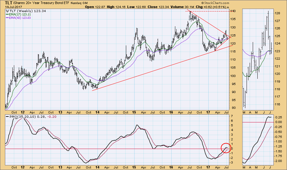Select the EMA(43) 123.03 legend label
Viewport: 287px width, 170px height.
[x=21, y=18]
